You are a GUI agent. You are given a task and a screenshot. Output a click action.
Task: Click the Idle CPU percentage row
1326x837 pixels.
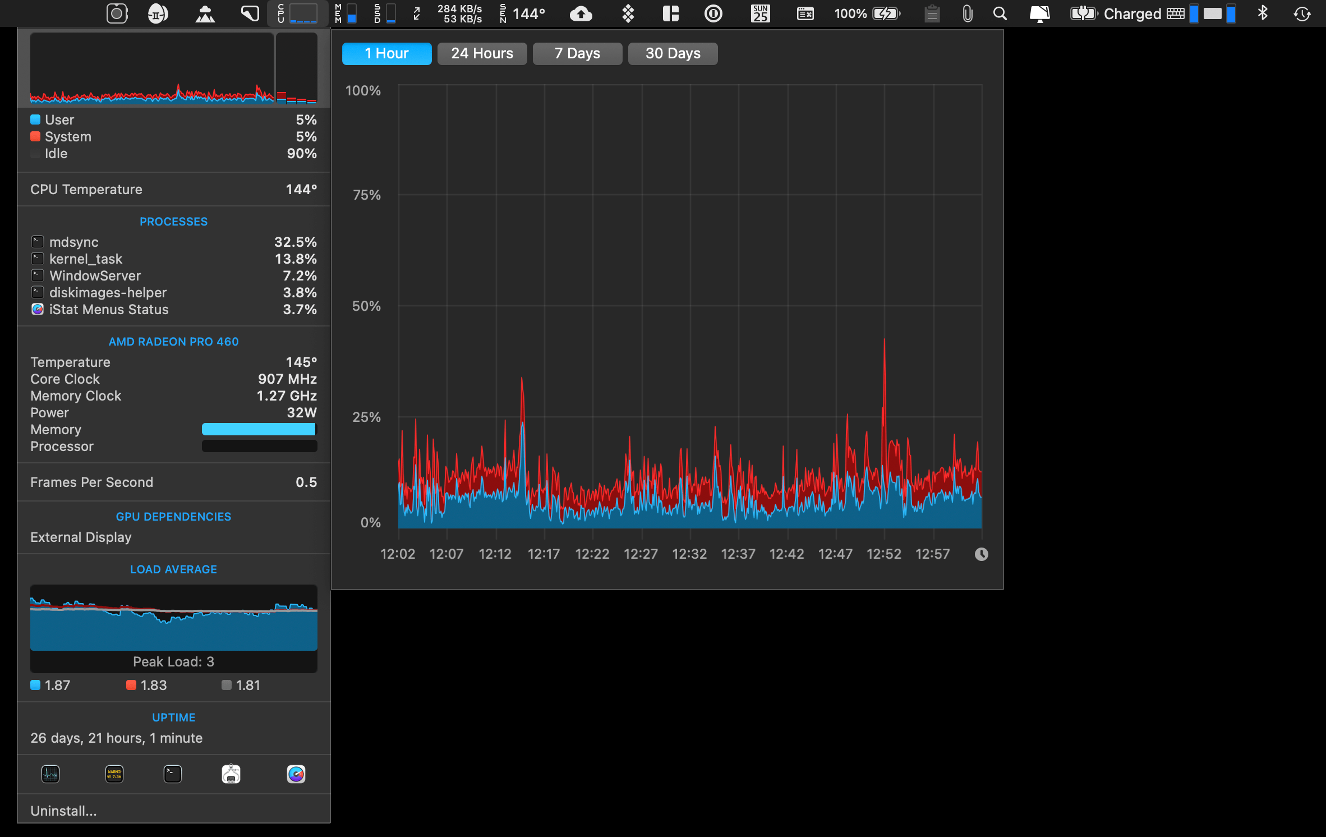pyautogui.click(x=174, y=153)
